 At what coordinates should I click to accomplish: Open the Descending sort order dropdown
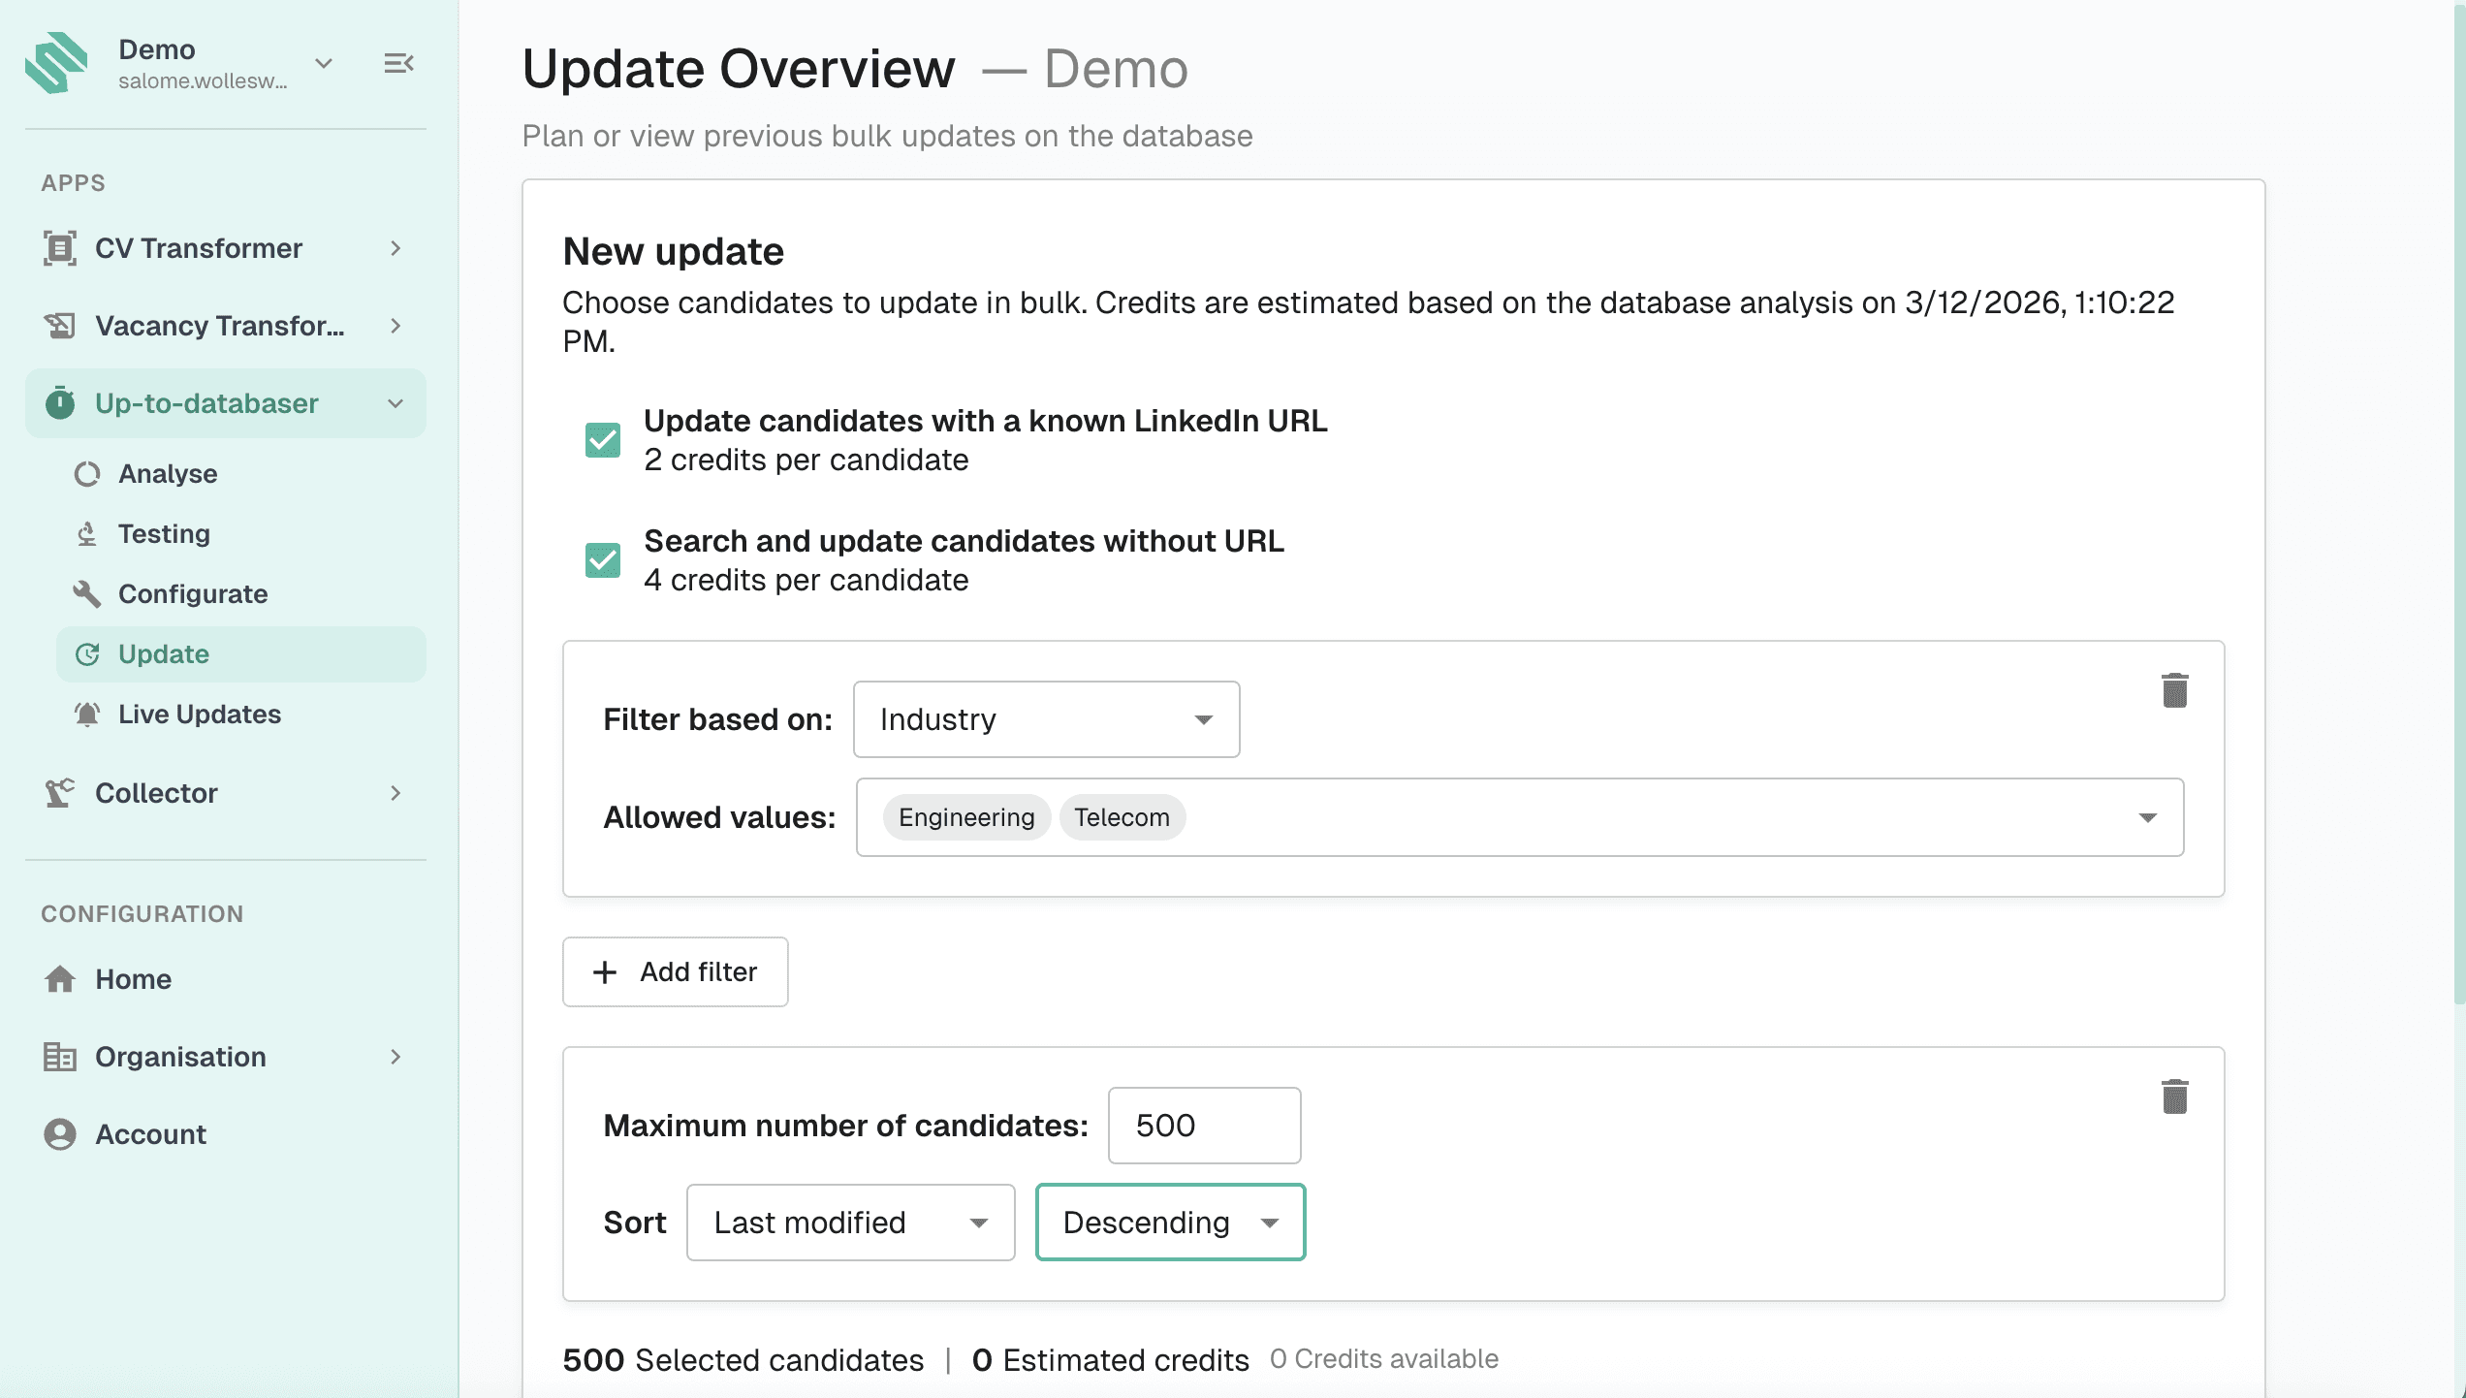coord(1170,1223)
